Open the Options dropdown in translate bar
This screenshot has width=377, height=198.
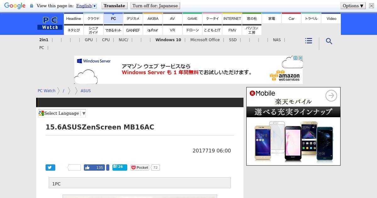(x=353, y=6)
